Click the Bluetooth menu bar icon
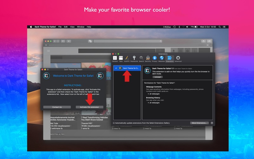The image size is (254, 159). [179, 27]
